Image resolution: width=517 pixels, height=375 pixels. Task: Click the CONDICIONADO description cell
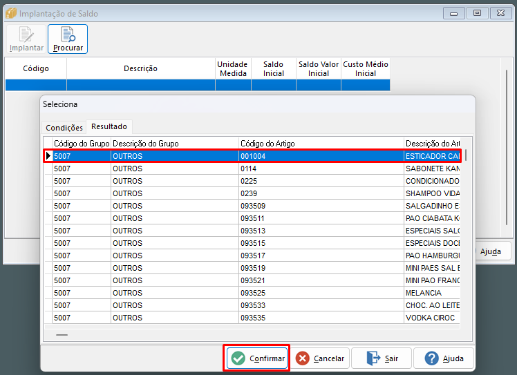(x=432, y=181)
